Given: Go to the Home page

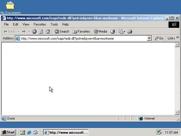Looking at the screenshot, I should (48, 31).
